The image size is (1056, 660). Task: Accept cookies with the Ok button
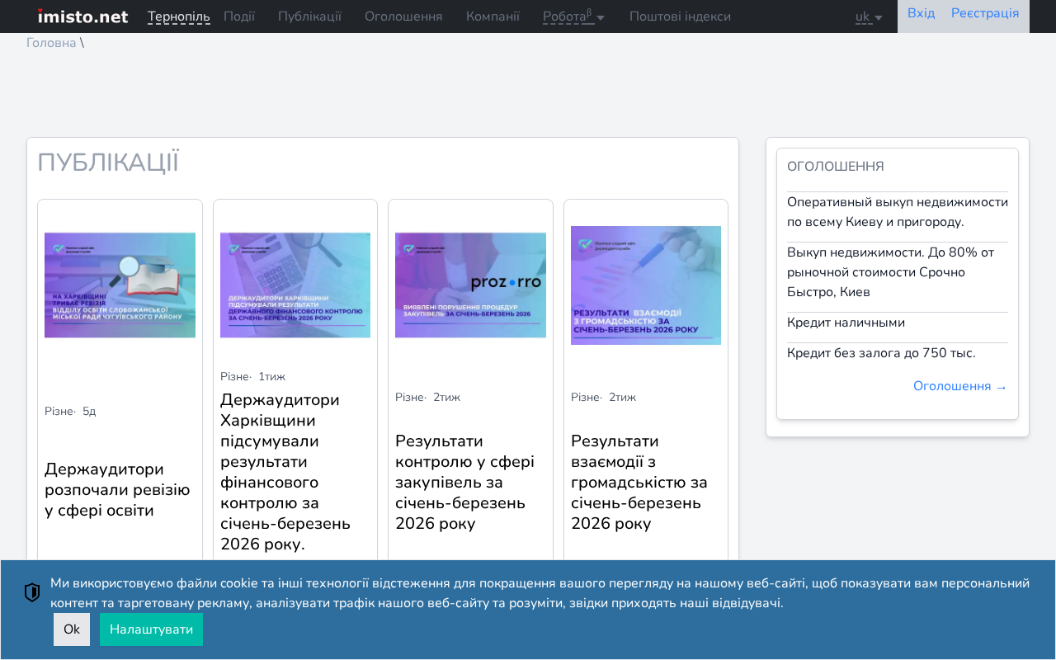pyautogui.click(x=72, y=629)
